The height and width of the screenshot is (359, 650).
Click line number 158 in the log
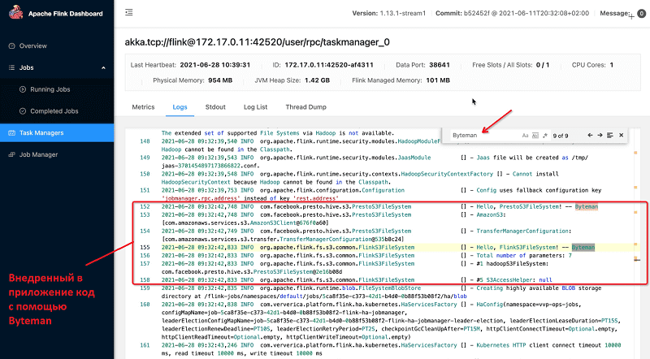(x=145, y=280)
